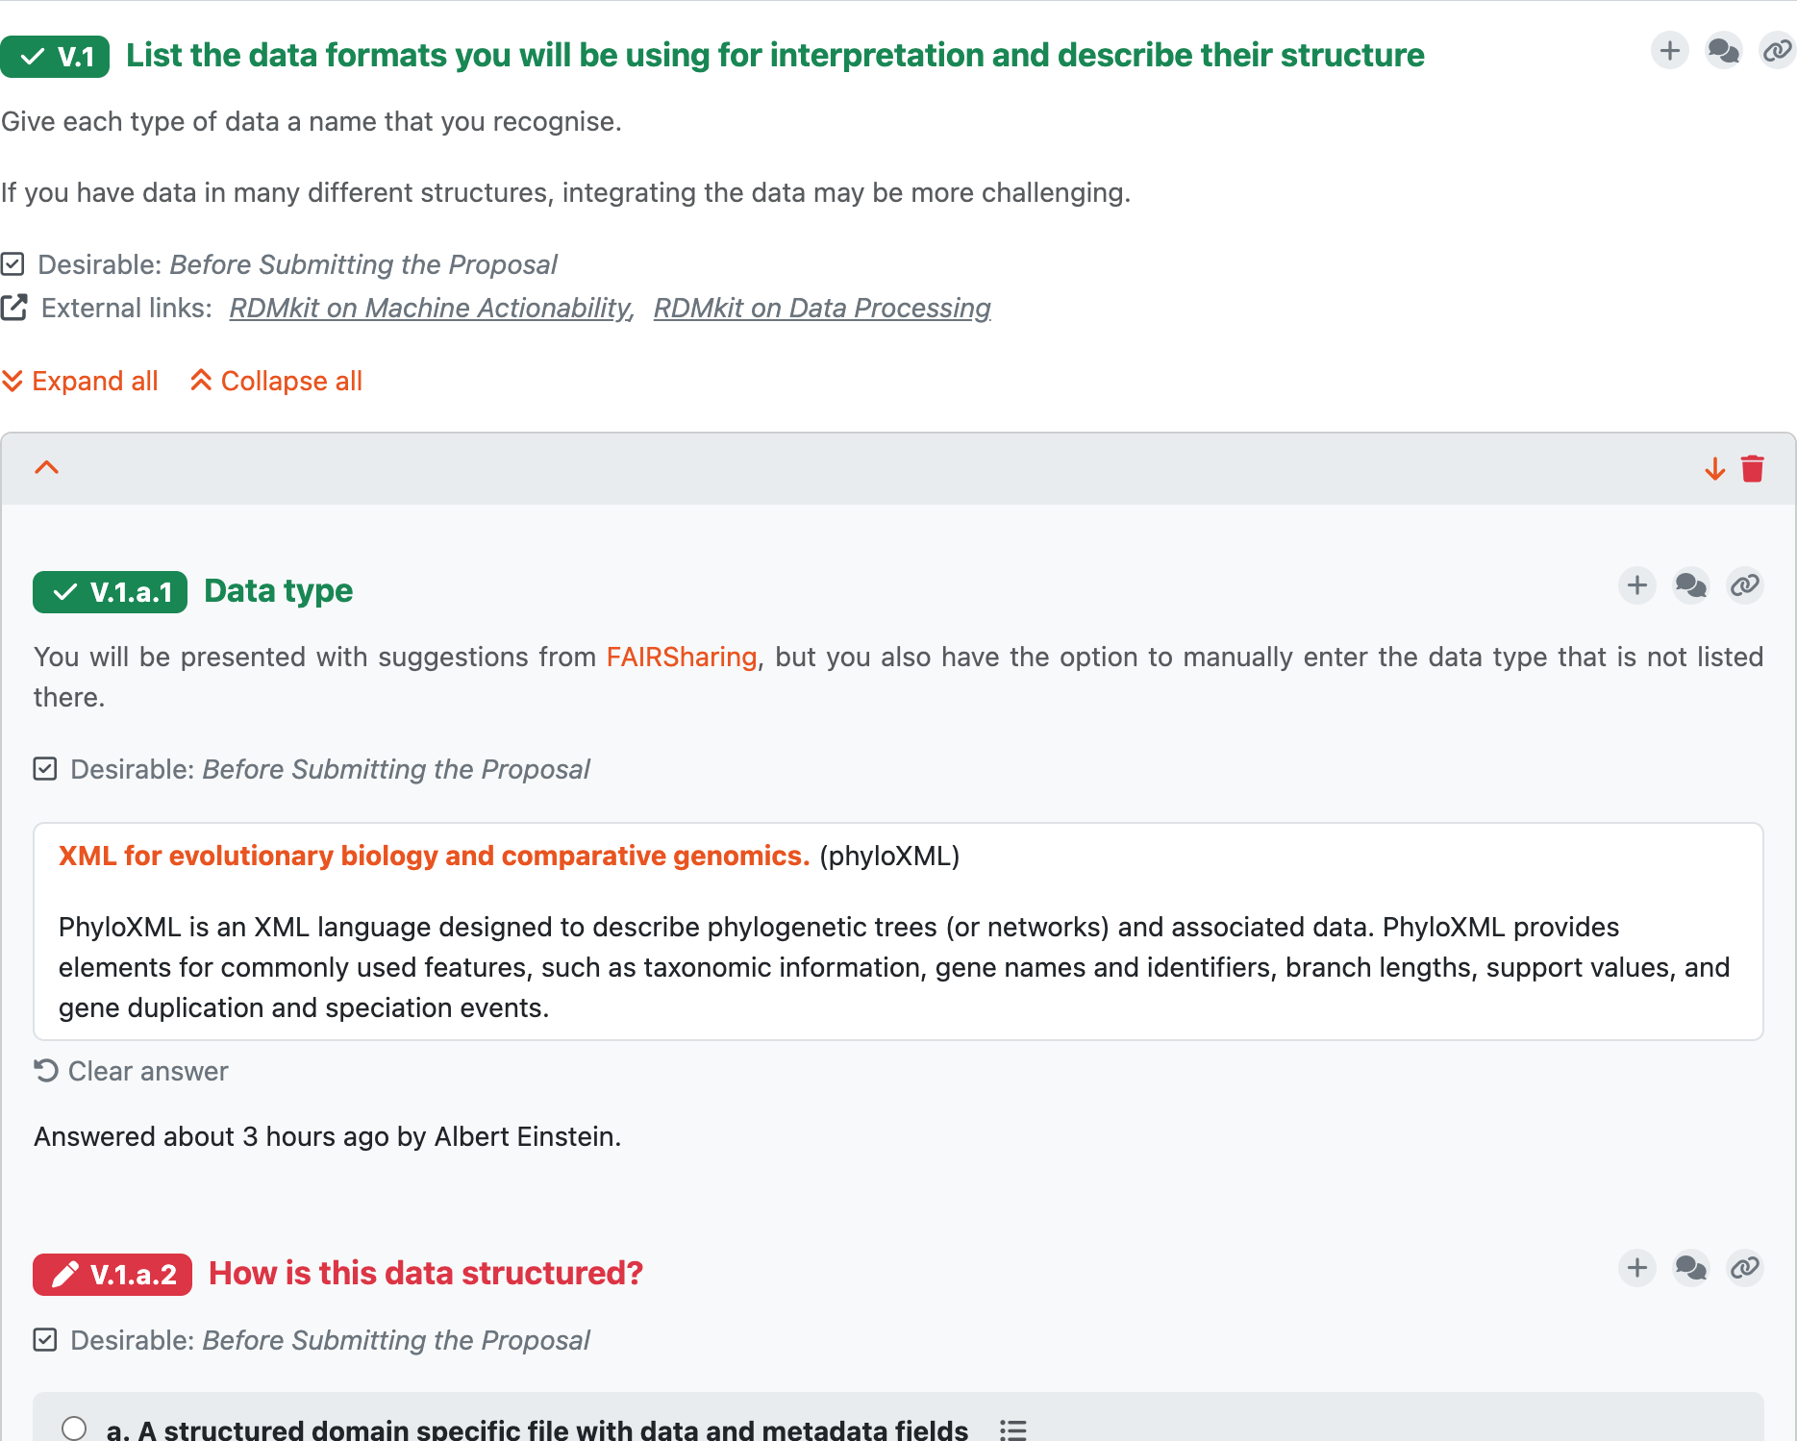Click the plus icon next to question V.1

point(1670,50)
